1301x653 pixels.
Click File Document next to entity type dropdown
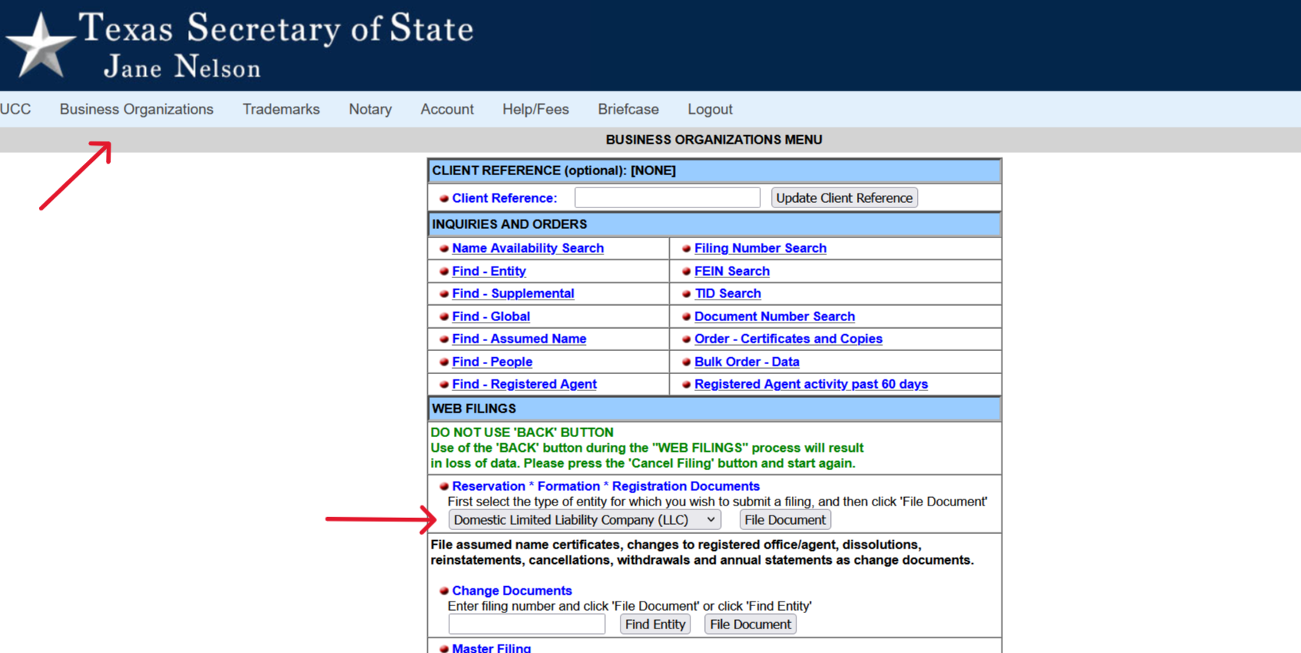pos(785,520)
